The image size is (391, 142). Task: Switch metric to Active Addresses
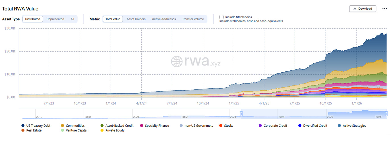coord(164,19)
